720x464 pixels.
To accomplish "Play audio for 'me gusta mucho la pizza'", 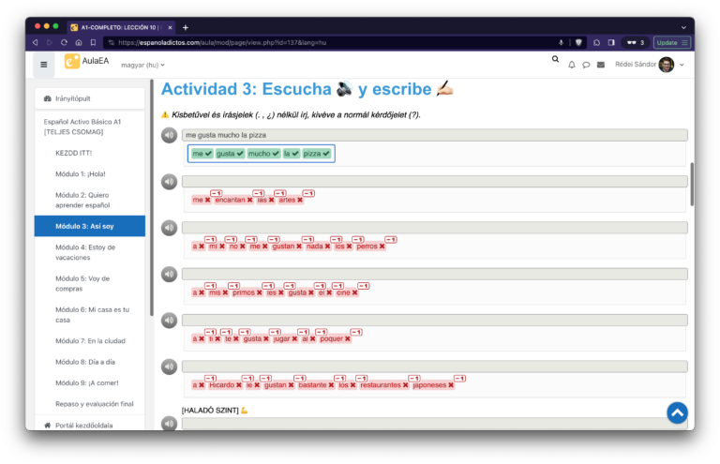I will [x=169, y=135].
